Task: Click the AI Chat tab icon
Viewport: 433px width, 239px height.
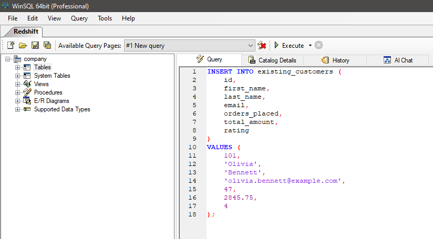Action: 387,60
